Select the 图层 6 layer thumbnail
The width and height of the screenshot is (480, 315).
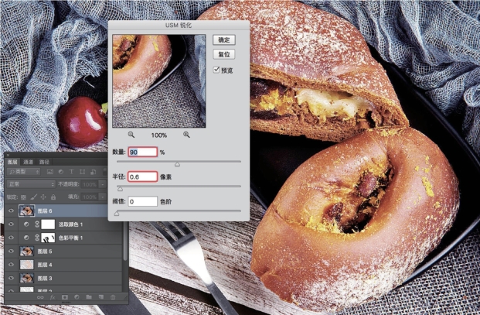(x=26, y=211)
